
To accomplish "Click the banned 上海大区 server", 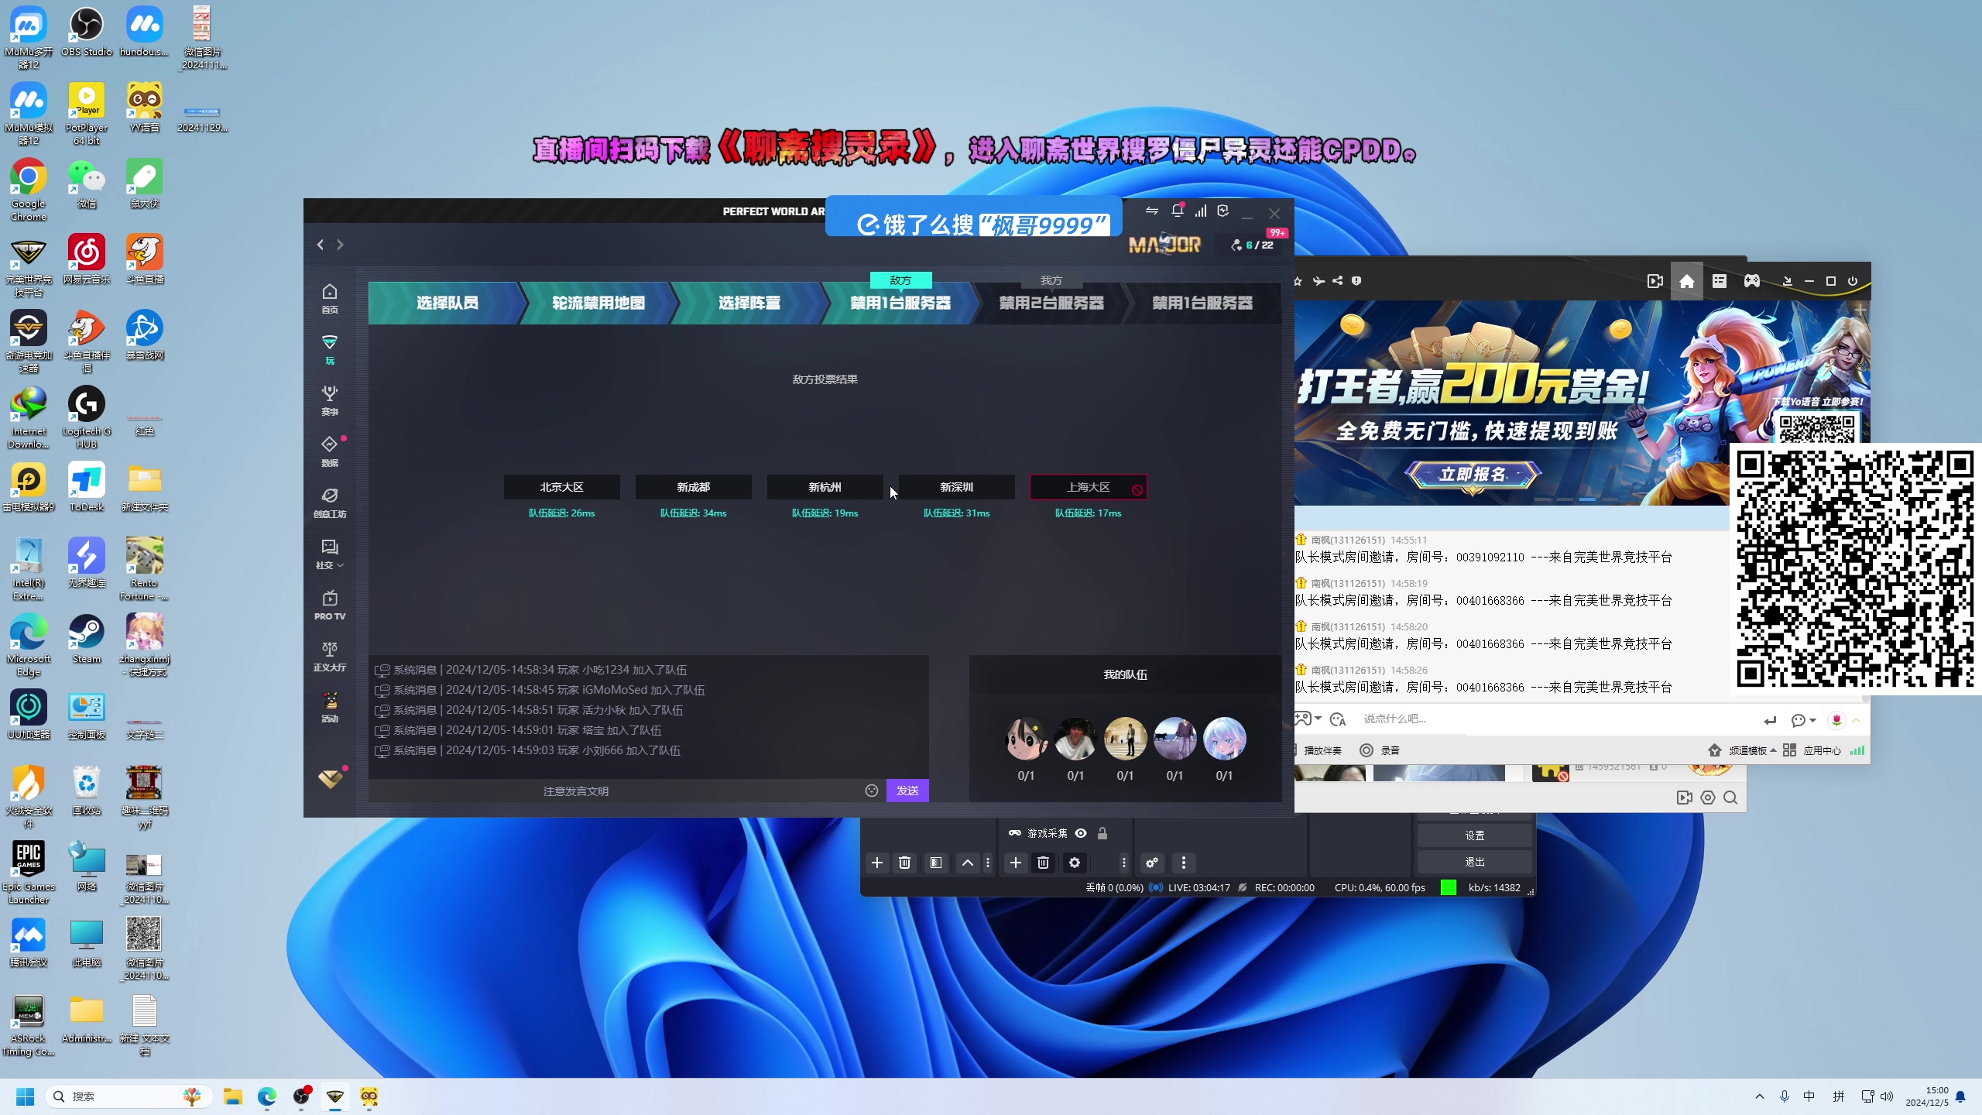I will 1089,487.
